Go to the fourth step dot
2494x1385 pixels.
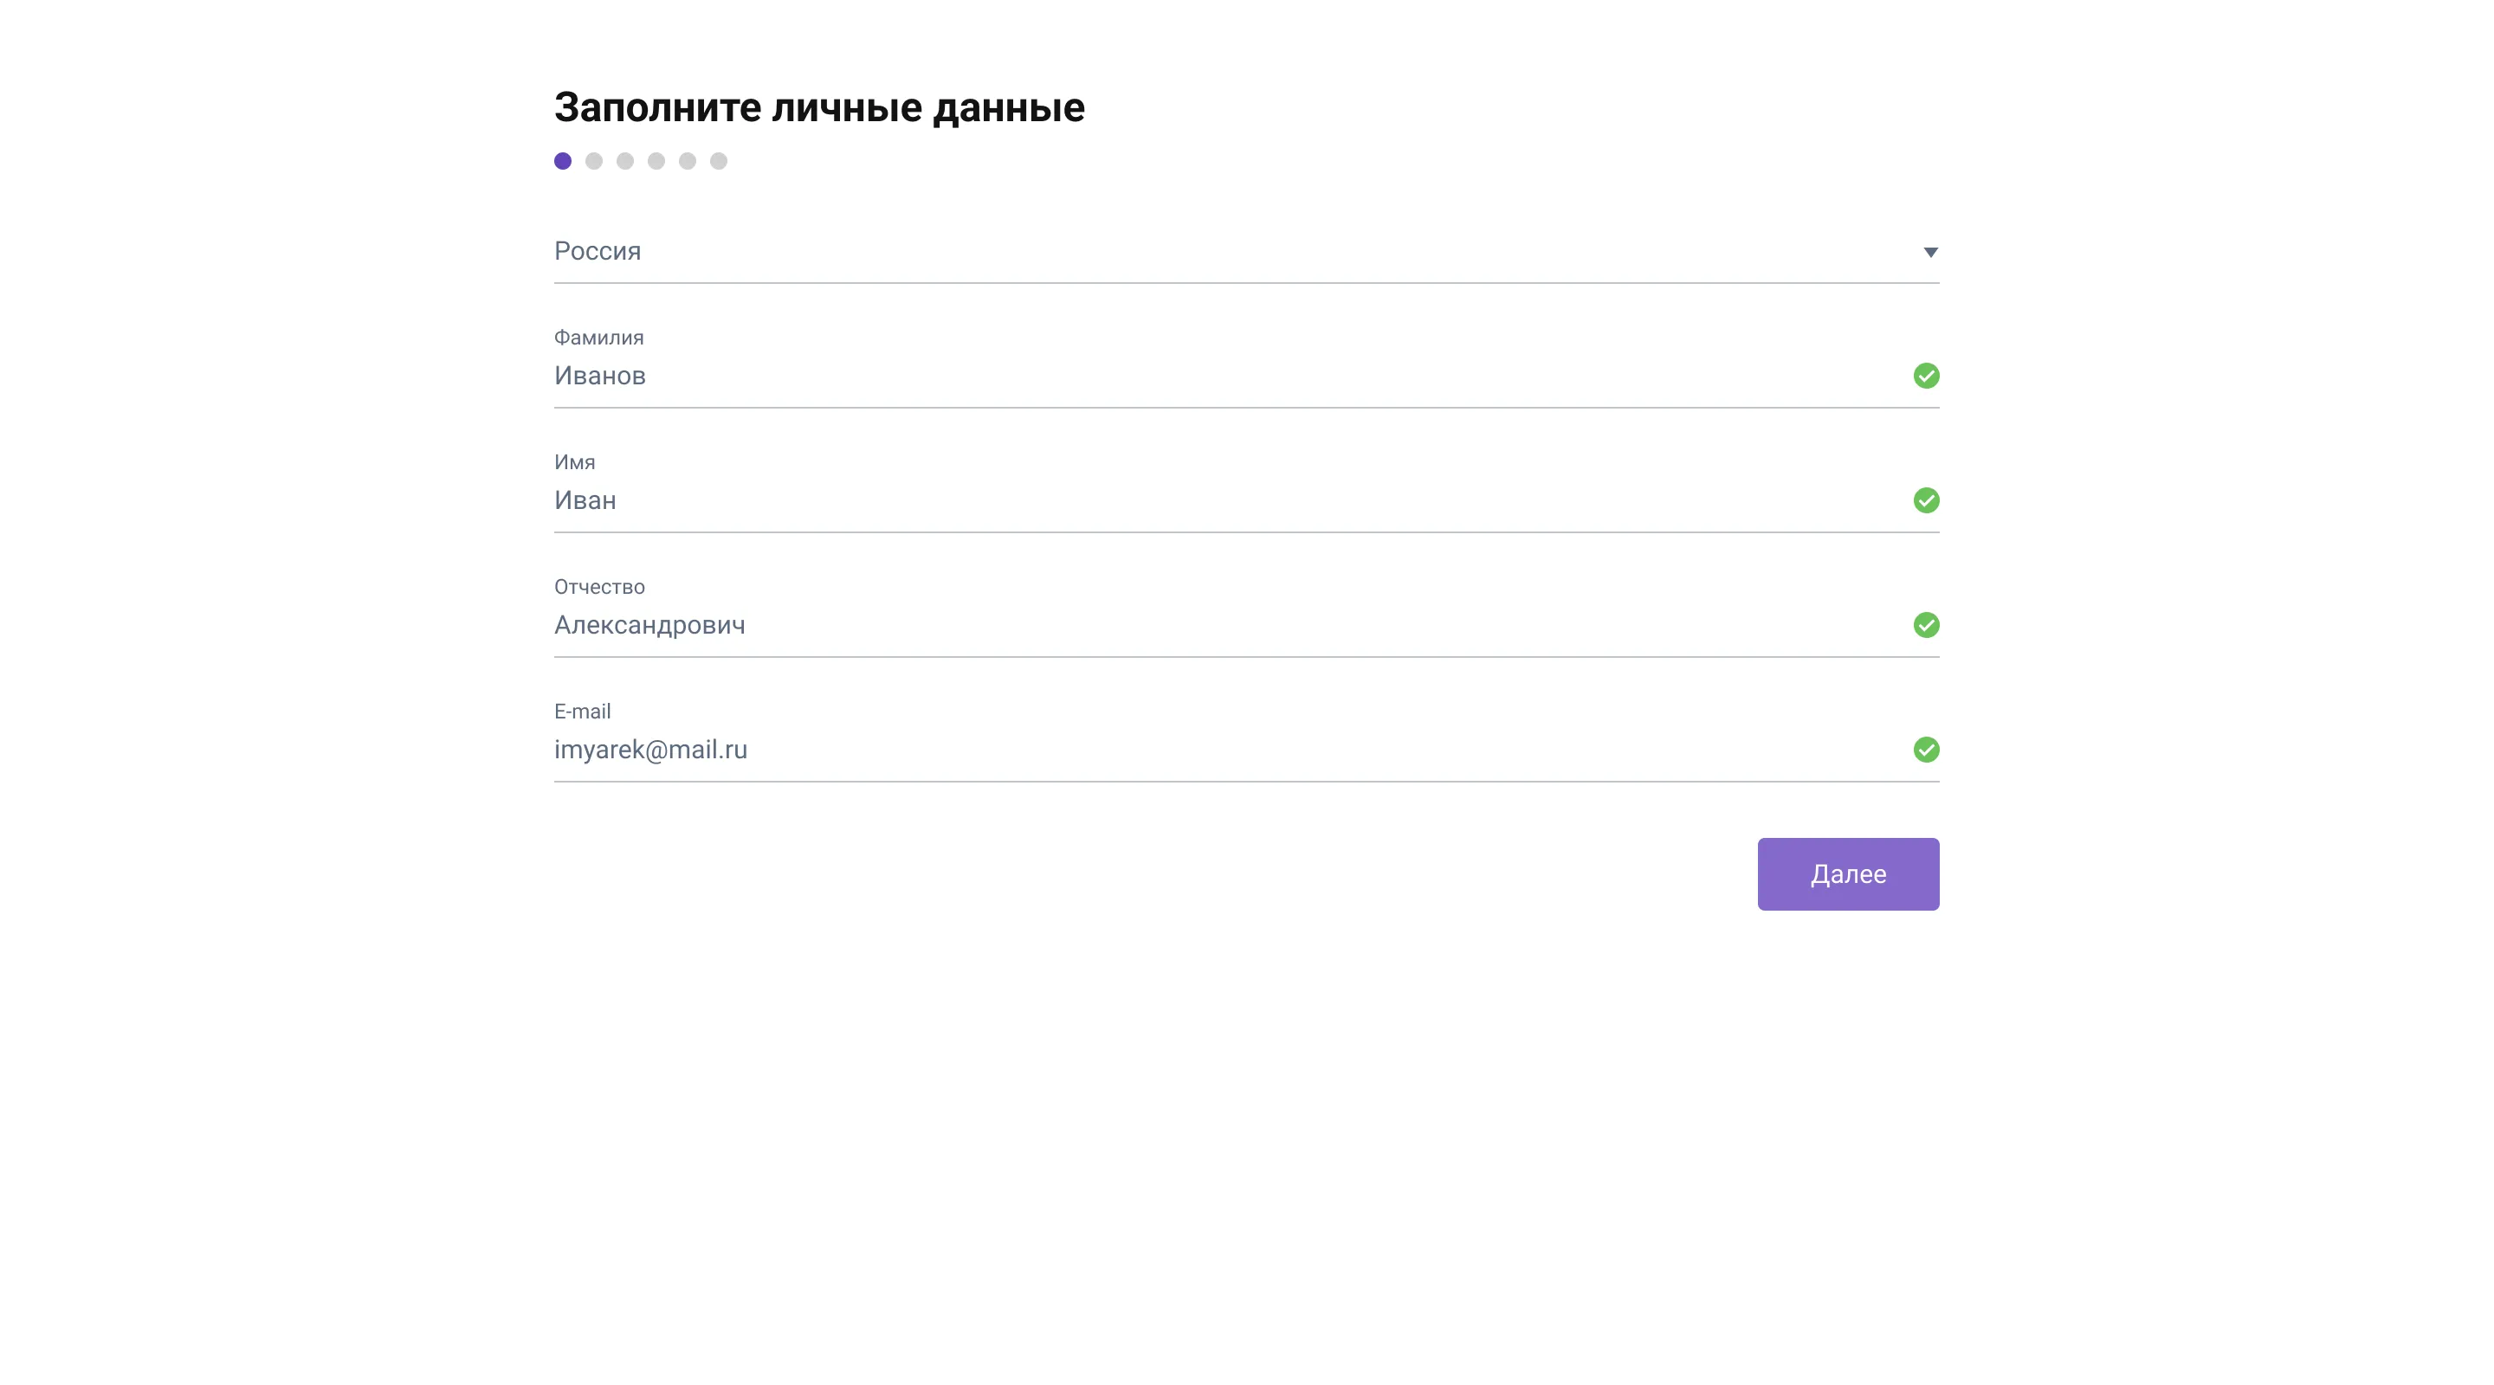point(656,162)
